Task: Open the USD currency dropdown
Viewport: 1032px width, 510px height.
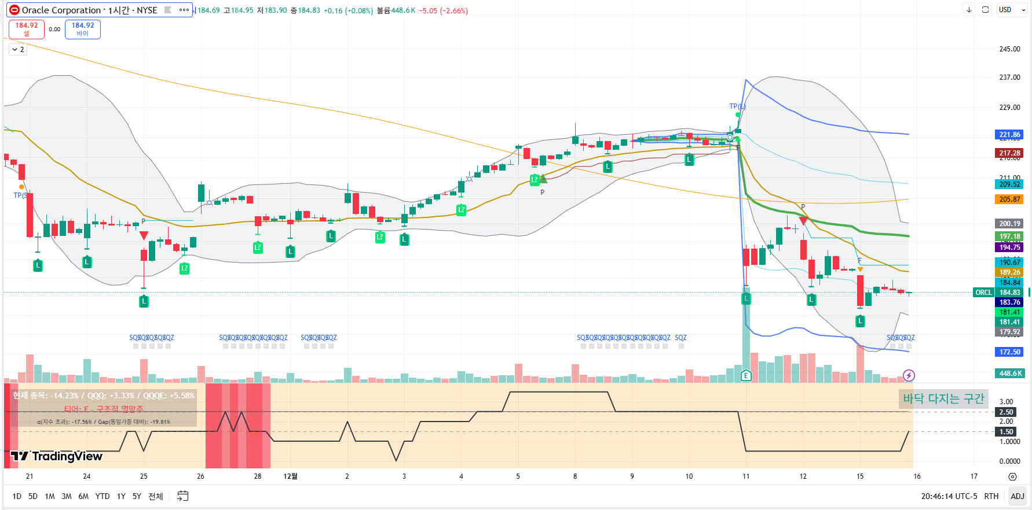Action: point(1012,10)
